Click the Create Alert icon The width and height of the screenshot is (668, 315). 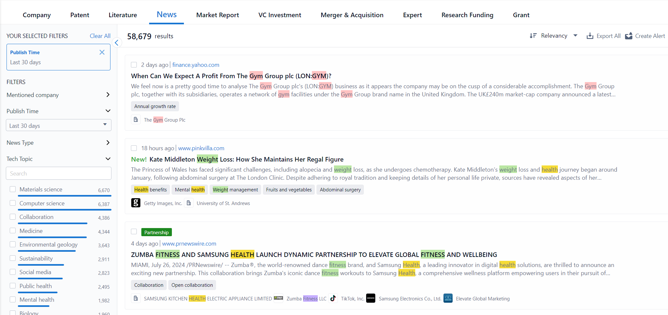click(629, 36)
